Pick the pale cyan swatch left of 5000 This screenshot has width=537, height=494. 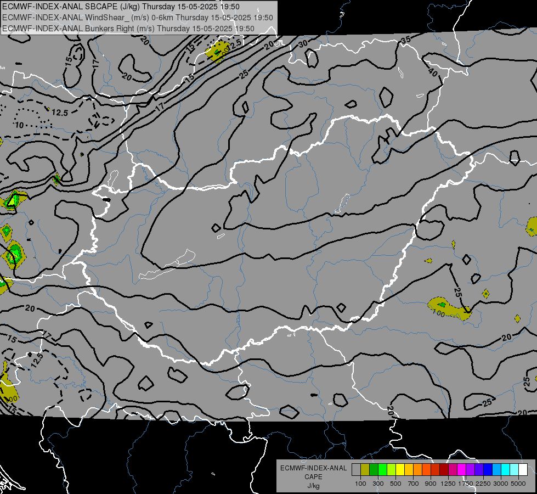(x=515, y=470)
